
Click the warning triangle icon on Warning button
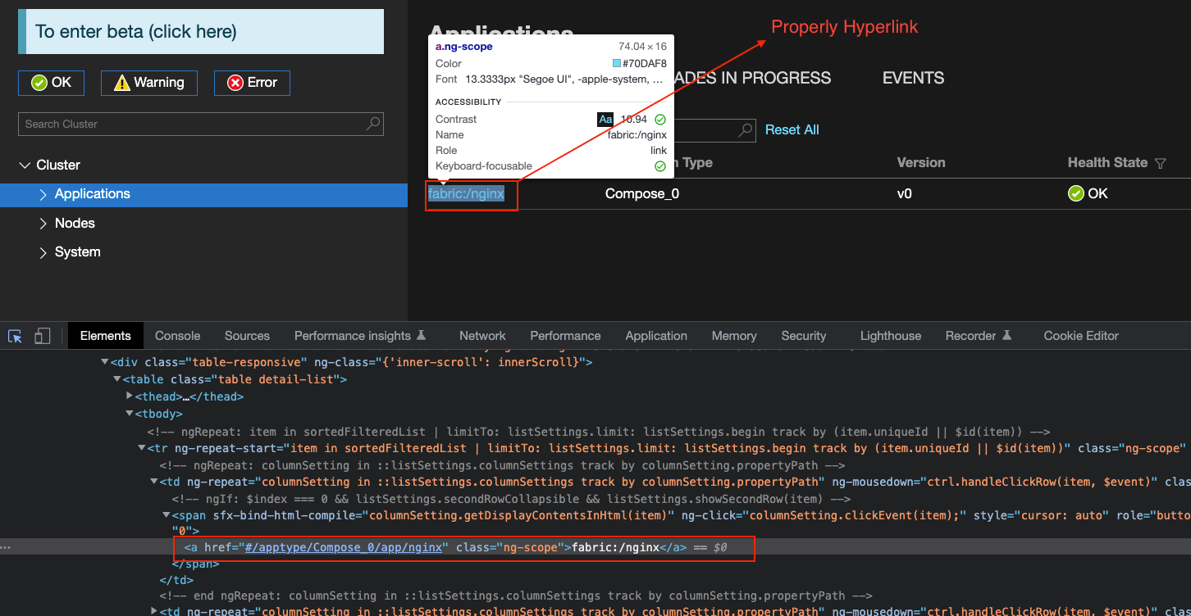click(121, 82)
